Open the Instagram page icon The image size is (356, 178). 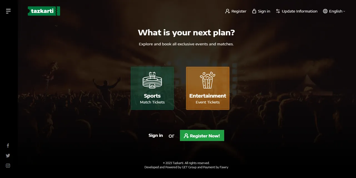click(8, 165)
